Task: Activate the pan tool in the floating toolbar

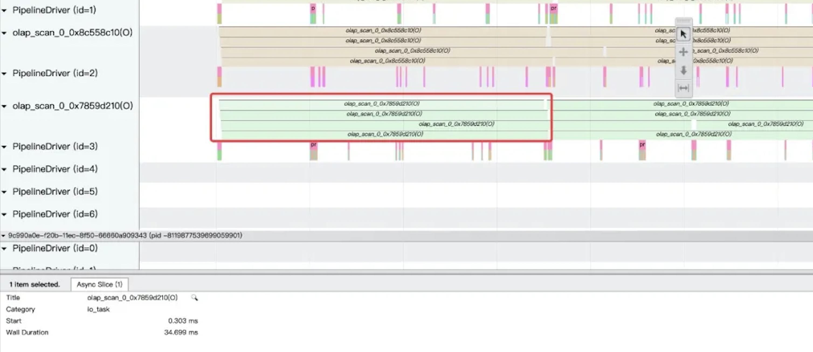Action: pyautogui.click(x=683, y=51)
